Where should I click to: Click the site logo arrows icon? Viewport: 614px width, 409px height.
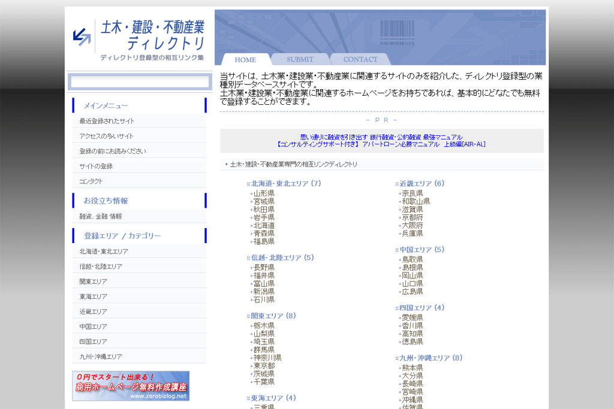pos(81,37)
